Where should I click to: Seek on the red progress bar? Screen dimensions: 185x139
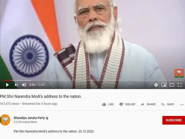[92, 80]
